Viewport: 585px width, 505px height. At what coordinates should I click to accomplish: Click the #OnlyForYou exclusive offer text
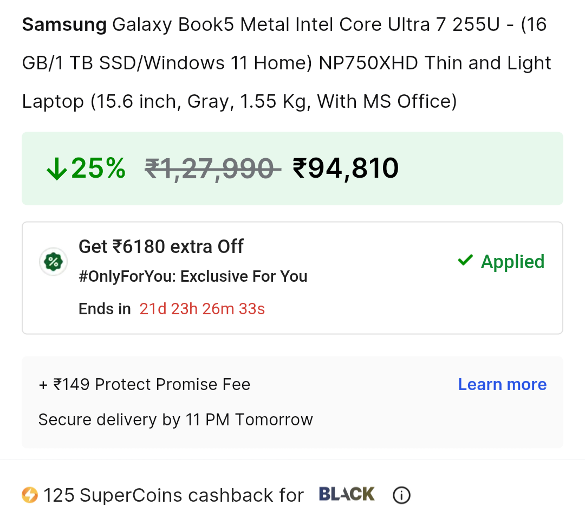pos(193,276)
